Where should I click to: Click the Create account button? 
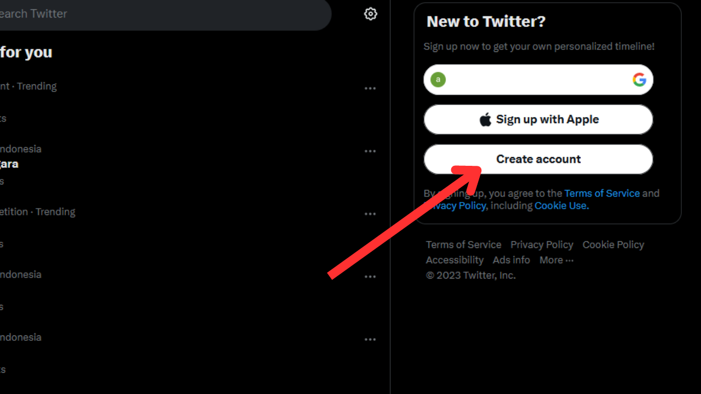(538, 159)
